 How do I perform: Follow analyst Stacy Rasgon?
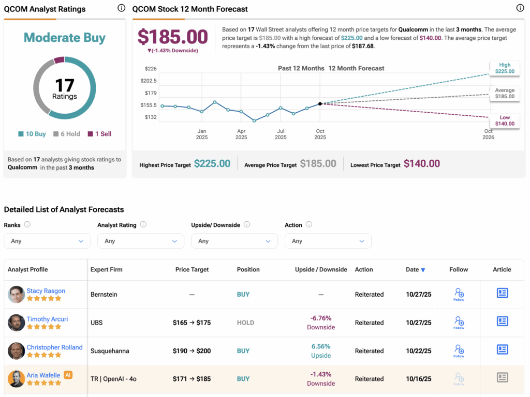pyautogui.click(x=459, y=294)
